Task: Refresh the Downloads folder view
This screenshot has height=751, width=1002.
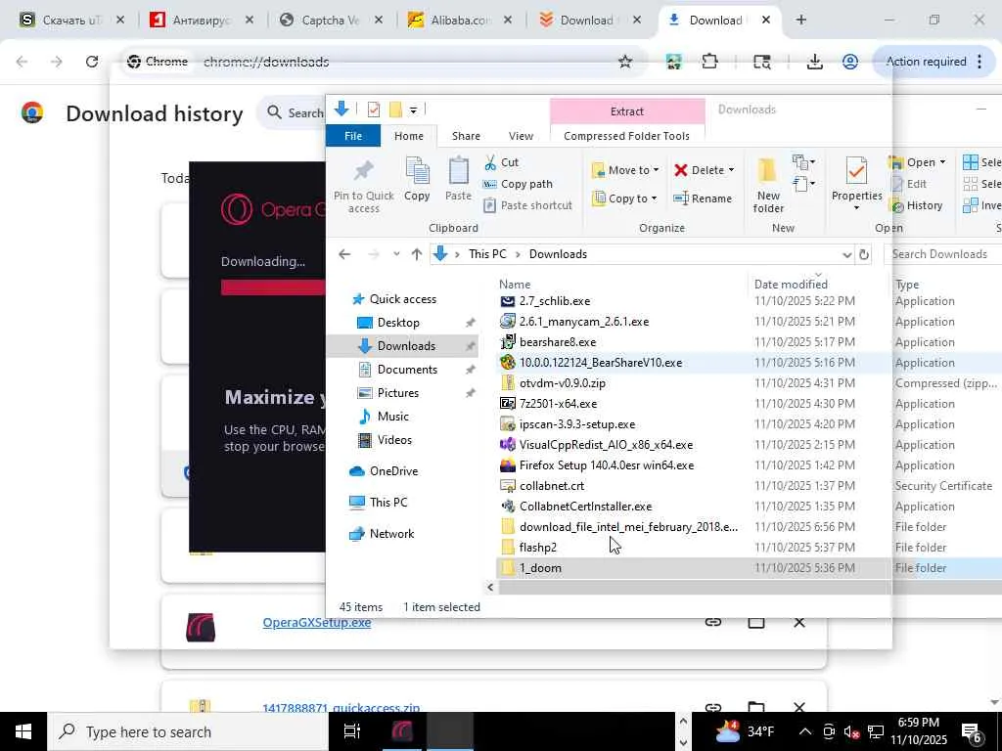Action: click(863, 254)
